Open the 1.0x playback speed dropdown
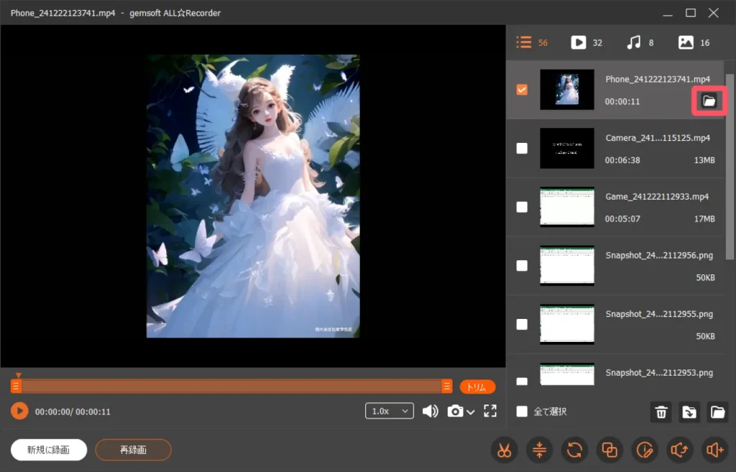The width and height of the screenshot is (736, 472). 389,411
